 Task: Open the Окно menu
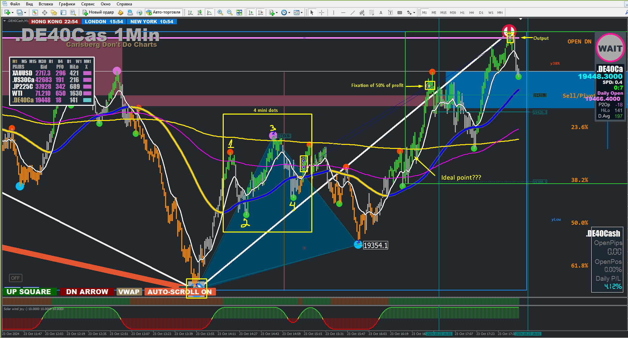[105, 4]
